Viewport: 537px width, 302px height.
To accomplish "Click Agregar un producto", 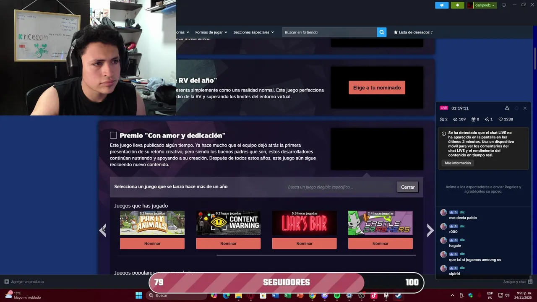I will [x=24, y=282].
